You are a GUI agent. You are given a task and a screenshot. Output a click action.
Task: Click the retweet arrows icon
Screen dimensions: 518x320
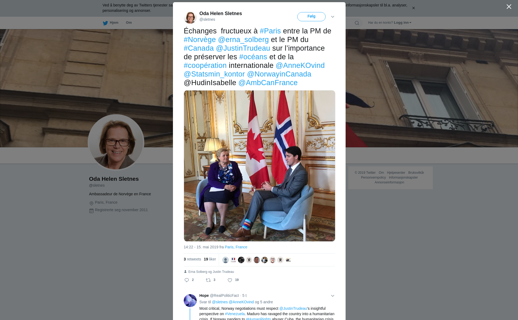click(x=208, y=280)
